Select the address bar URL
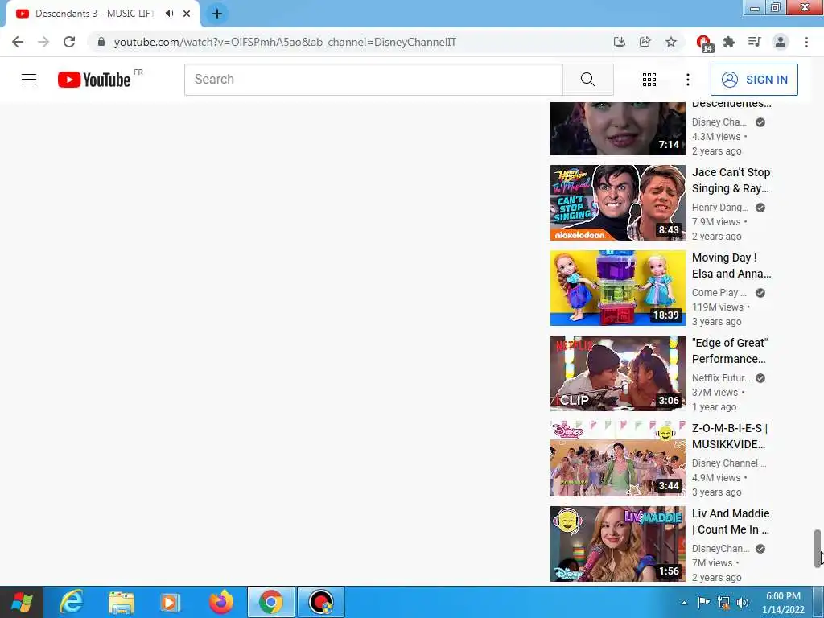 point(285,42)
